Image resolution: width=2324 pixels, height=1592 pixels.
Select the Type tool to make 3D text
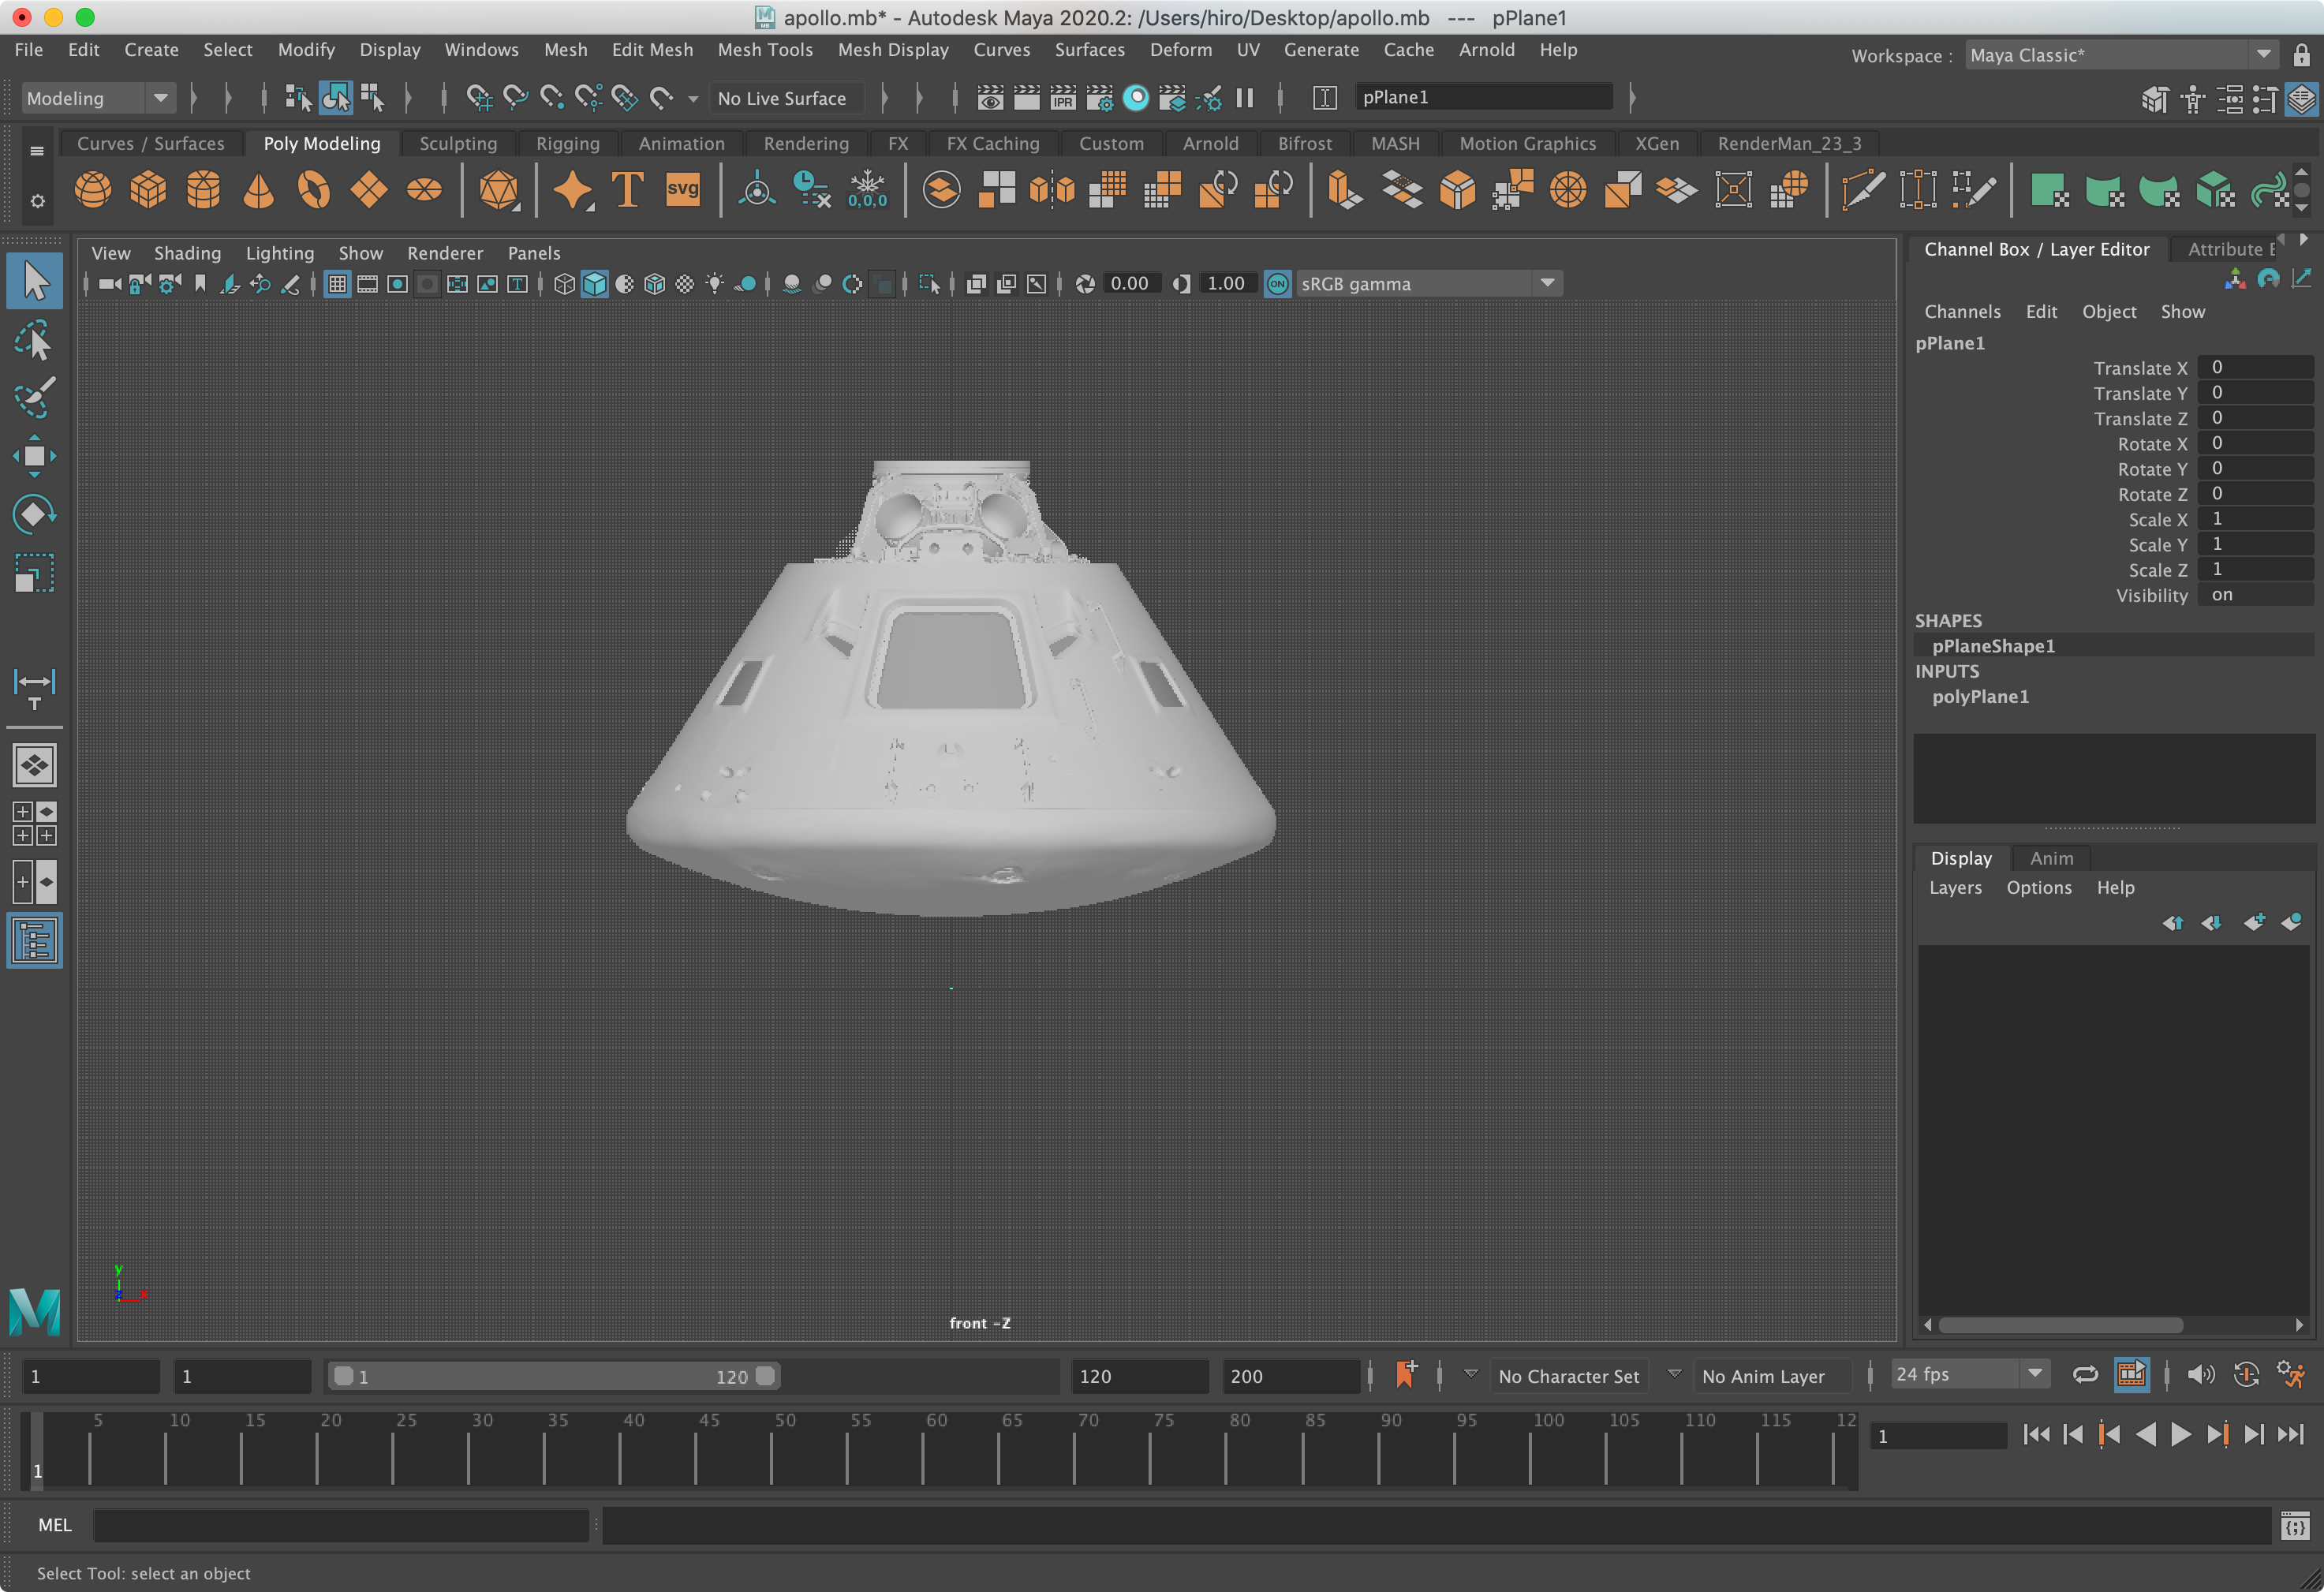point(626,190)
